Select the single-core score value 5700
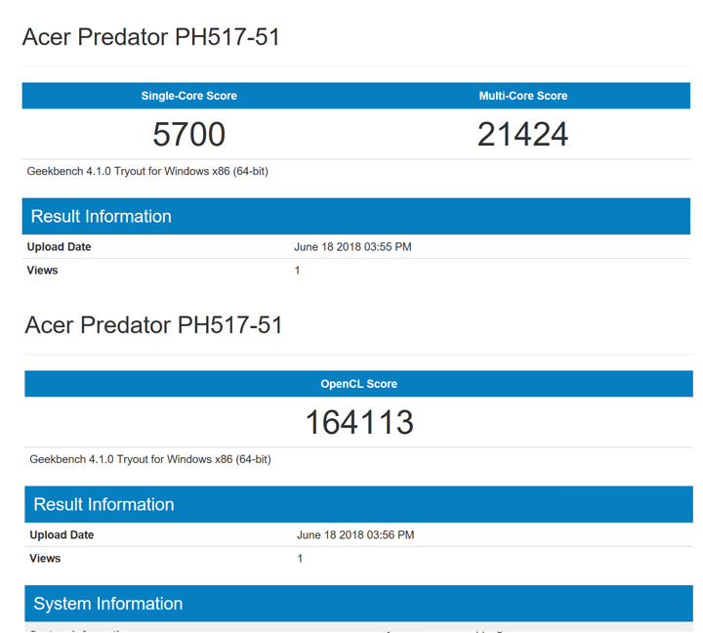 (189, 134)
